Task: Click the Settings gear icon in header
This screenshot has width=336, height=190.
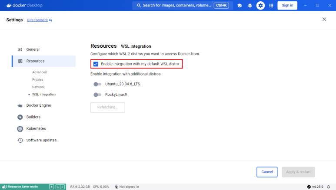Action: pos(260,6)
